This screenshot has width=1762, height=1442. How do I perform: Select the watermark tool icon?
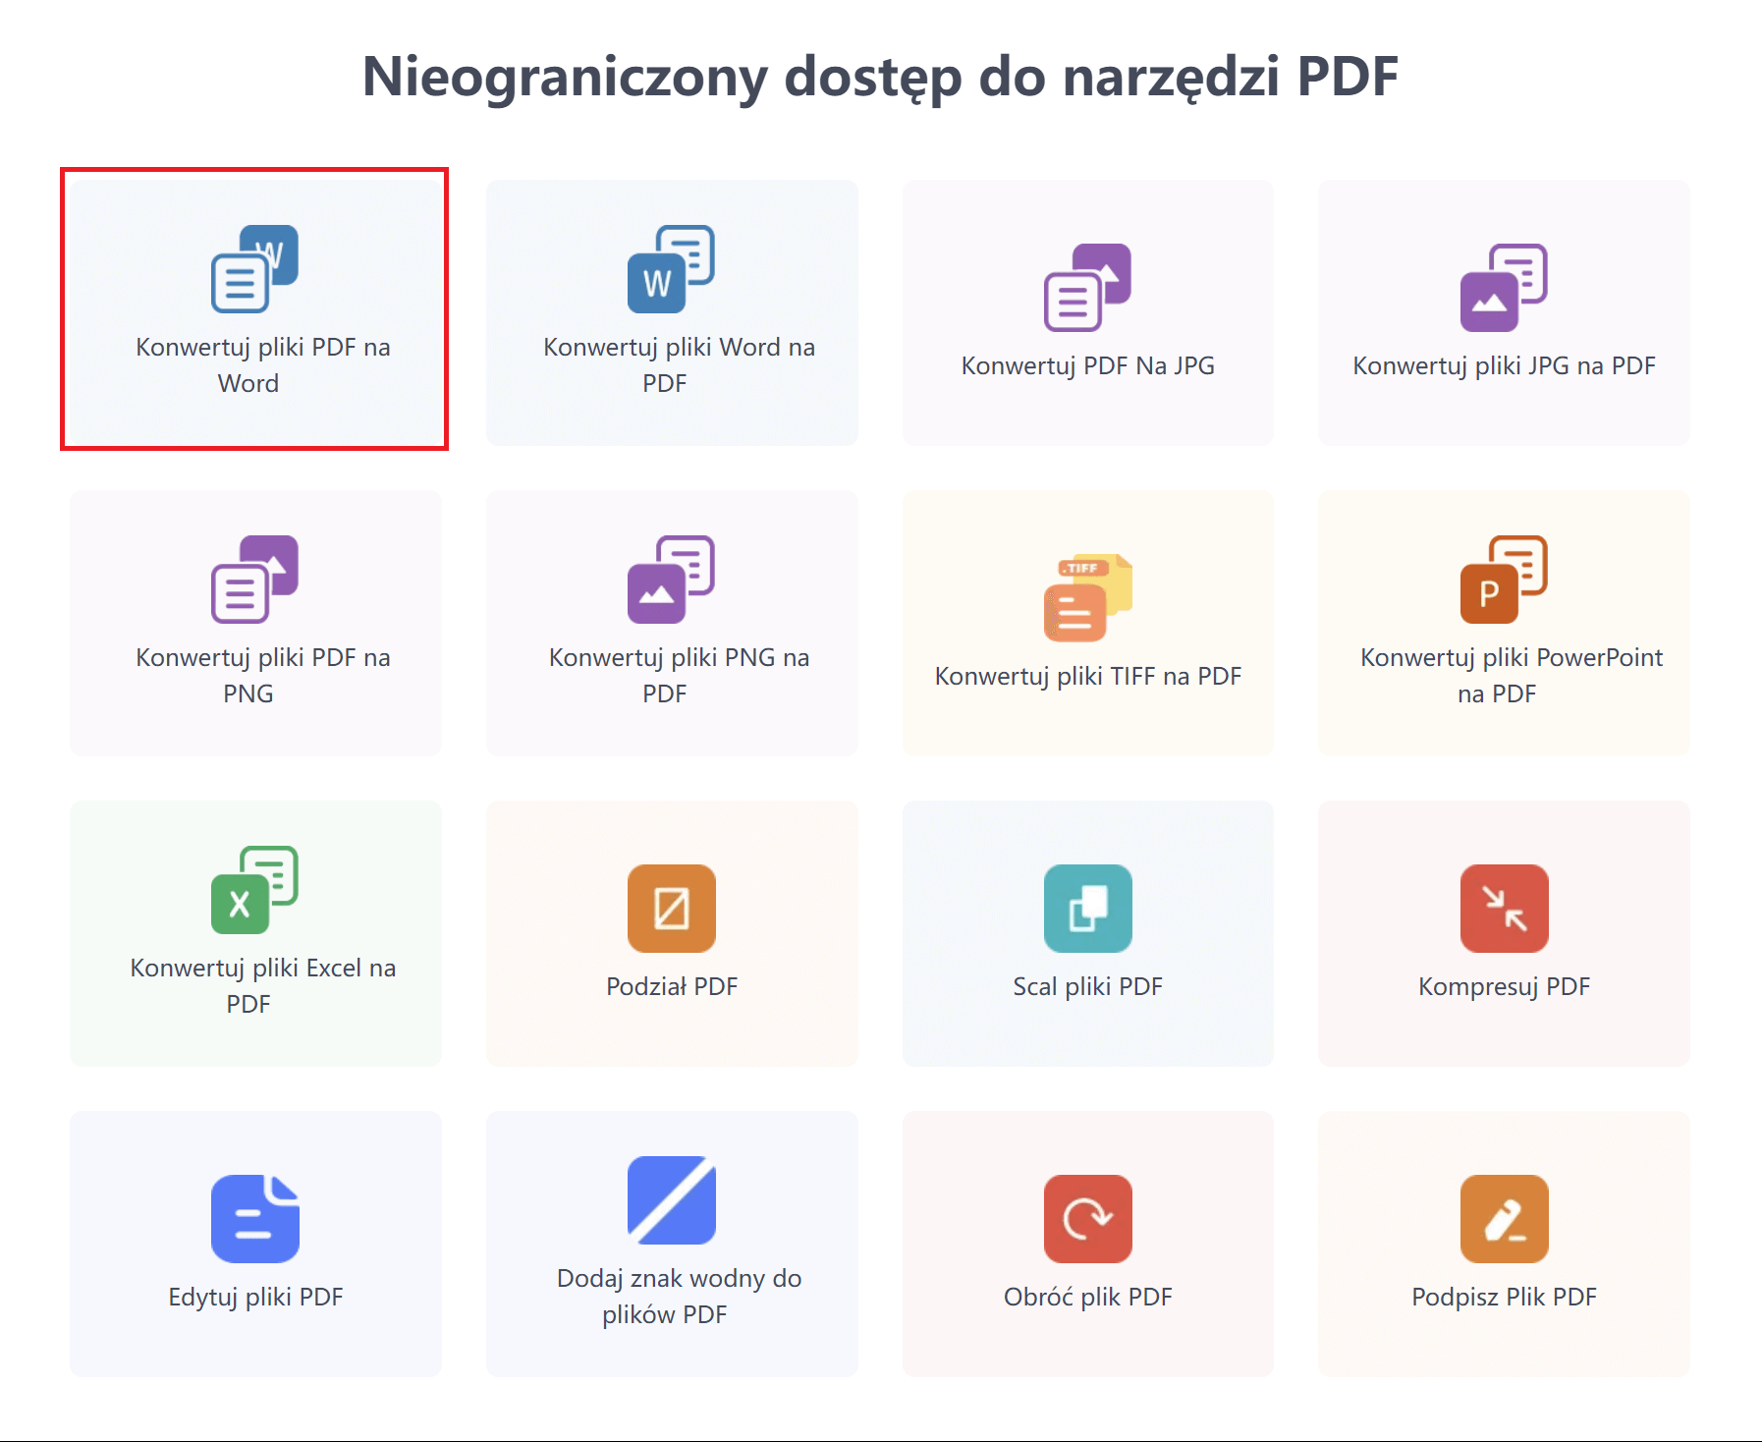[671, 1200]
